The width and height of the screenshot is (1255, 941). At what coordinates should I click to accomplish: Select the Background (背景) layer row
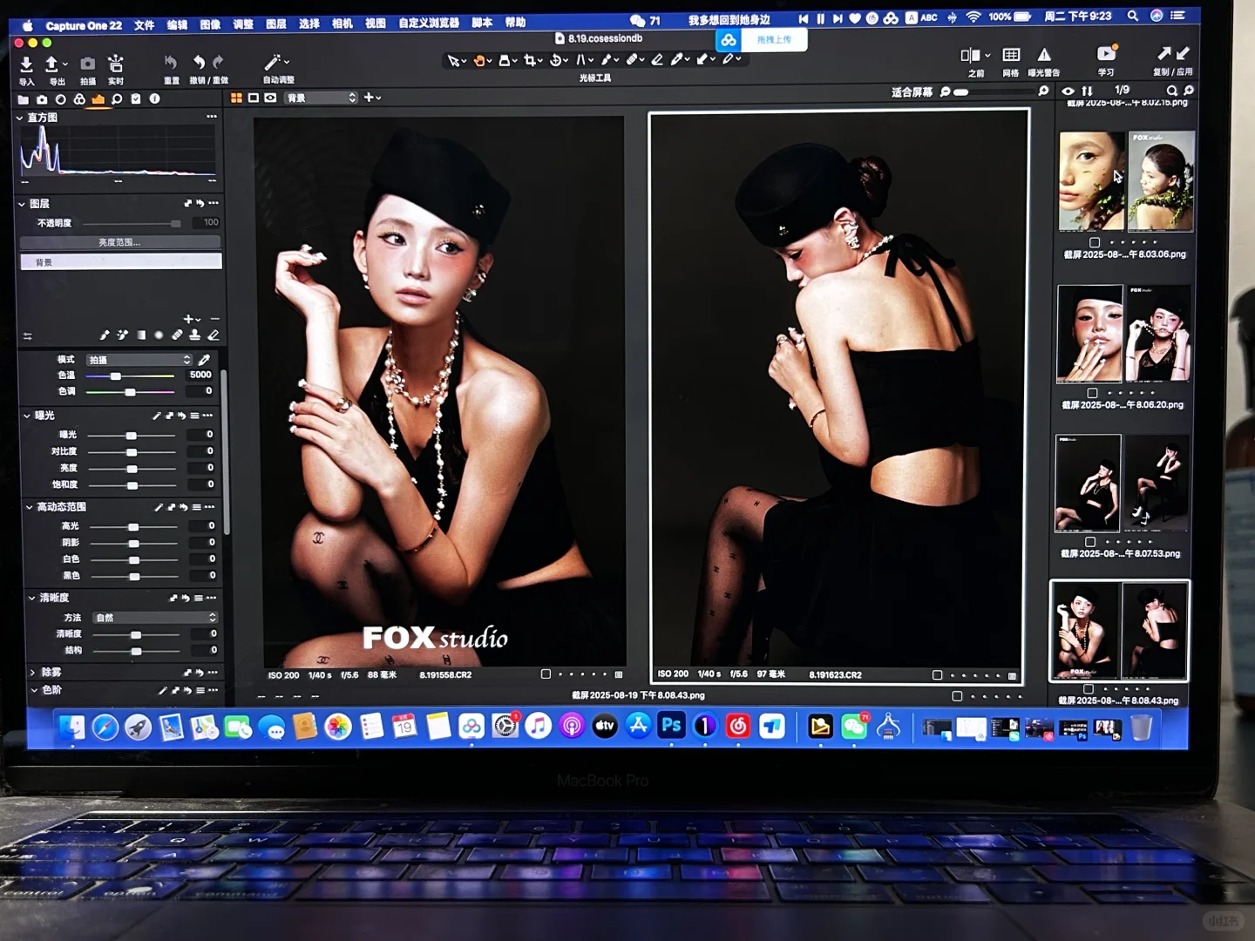click(120, 261)
